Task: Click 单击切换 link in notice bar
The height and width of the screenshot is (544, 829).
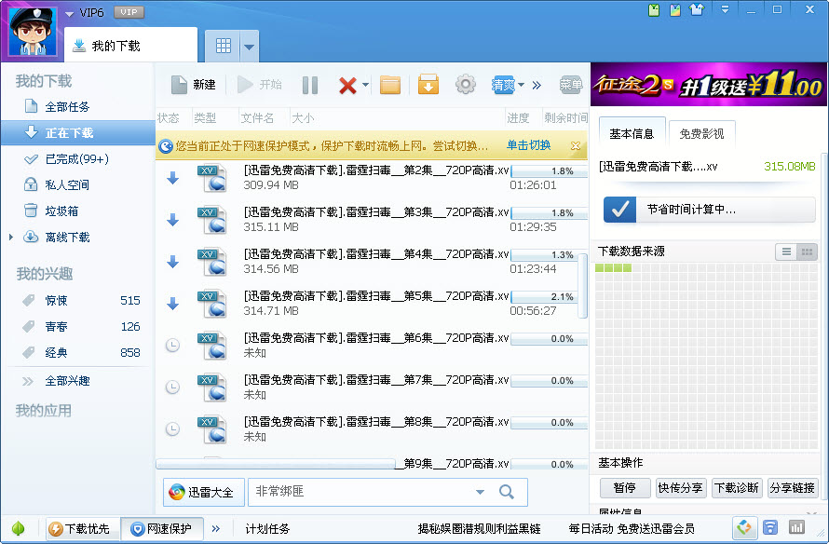Action: (x=529, y=145)
